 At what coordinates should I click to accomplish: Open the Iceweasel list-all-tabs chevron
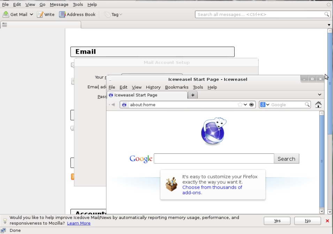(x=319, y=95)
